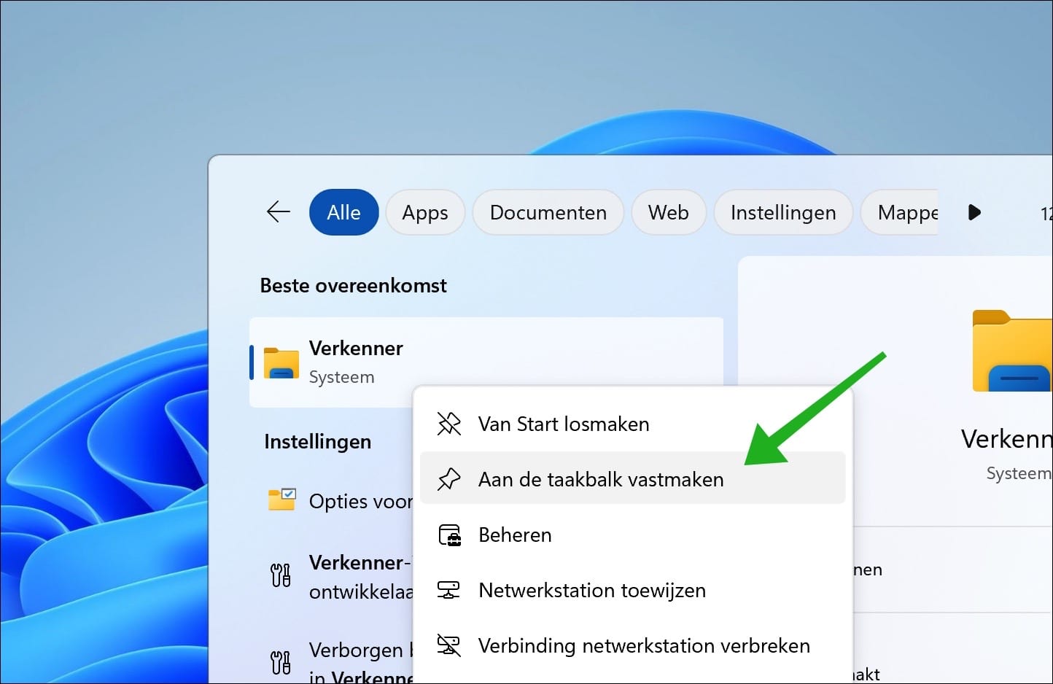Viewport: 1053px width, 684px height.
Task: Open the 'Opties voor' folder settings icon
Action: (281, 500)
